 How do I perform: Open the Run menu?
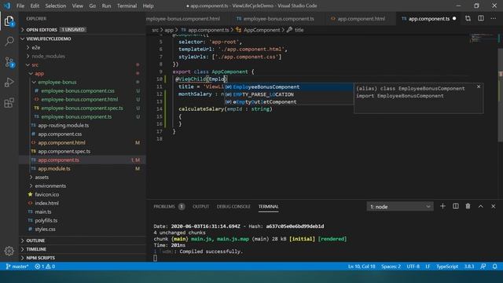click(x=106, y=6)
